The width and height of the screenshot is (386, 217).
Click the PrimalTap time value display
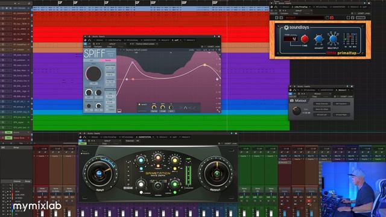coord(291,39)
